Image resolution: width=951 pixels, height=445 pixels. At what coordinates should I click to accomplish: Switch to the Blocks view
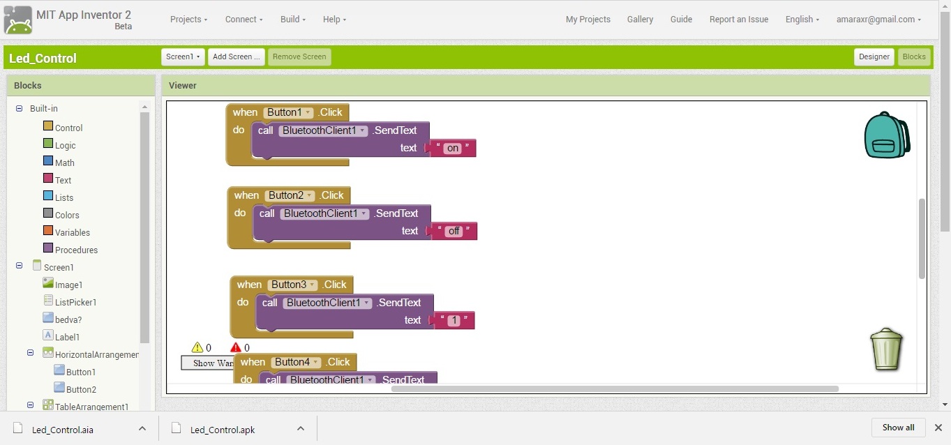coord(914,57)
